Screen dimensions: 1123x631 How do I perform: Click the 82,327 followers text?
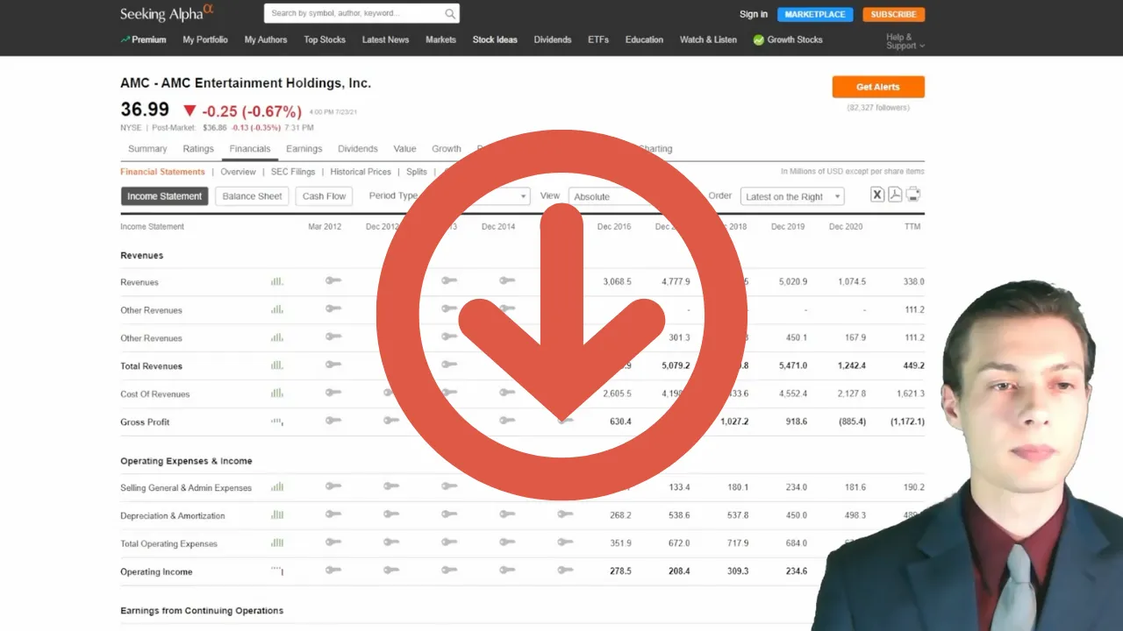point(878,108)
